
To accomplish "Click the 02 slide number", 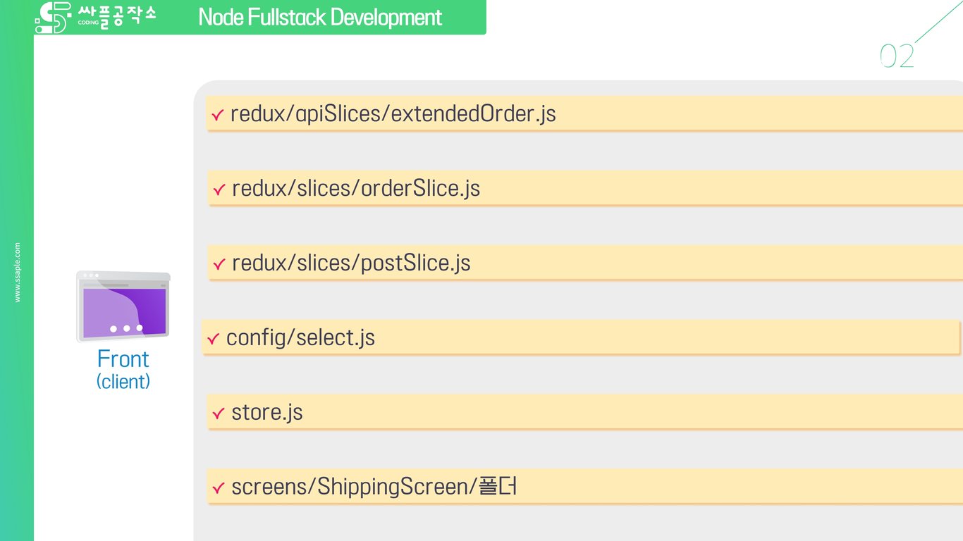I will point(897,56).
